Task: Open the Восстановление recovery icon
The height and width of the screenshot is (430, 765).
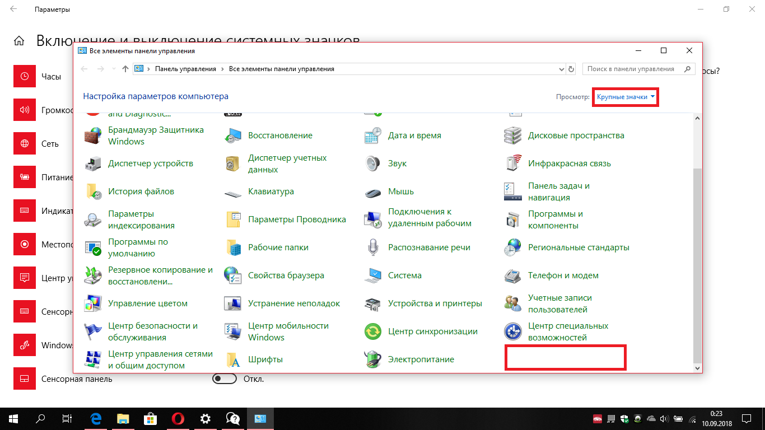Action: point(233,135)
